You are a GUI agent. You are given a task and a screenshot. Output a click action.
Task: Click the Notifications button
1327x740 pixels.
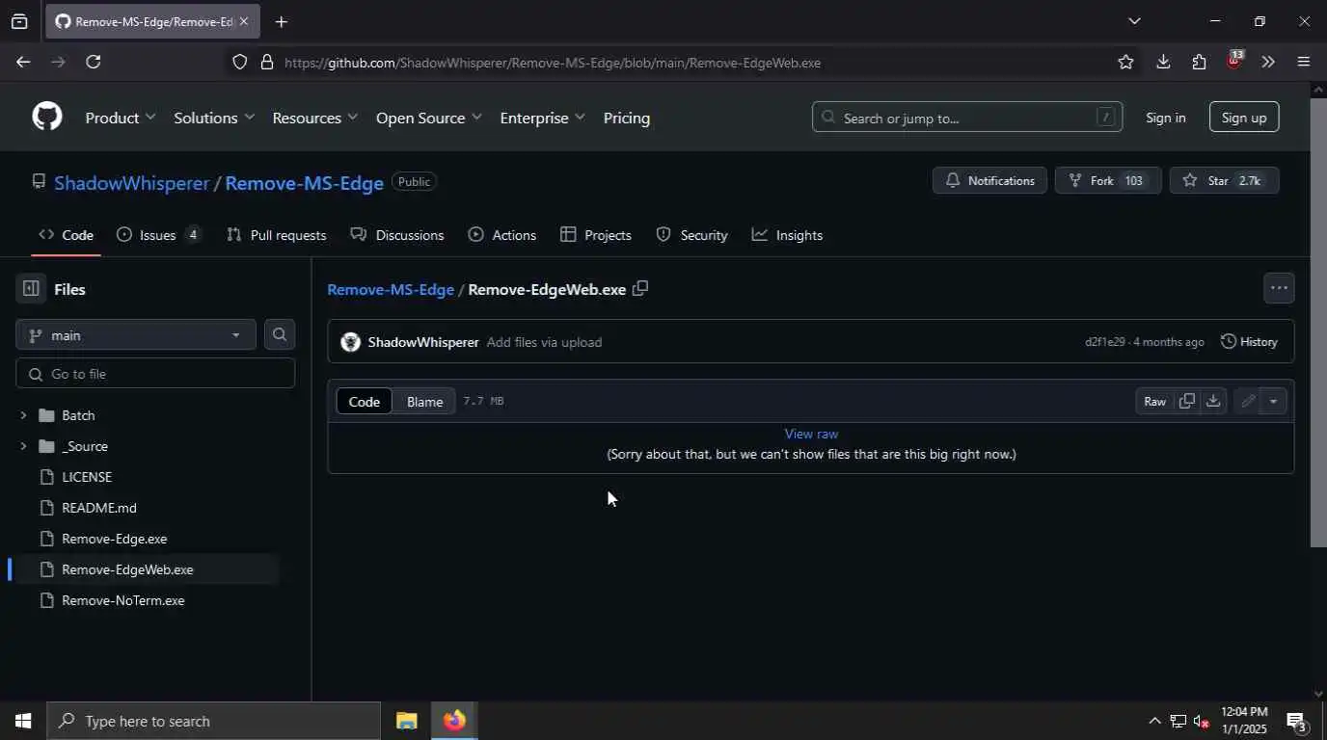coord(989,180)
